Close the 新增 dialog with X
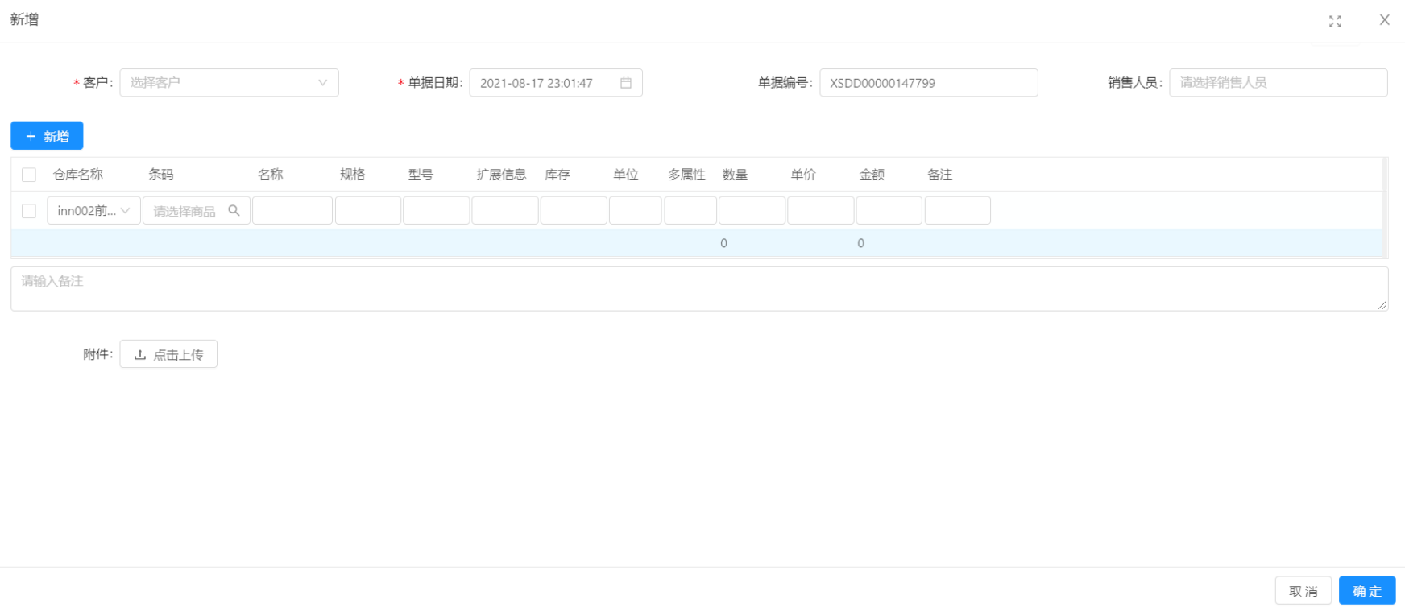 [x=1384, y=20]
